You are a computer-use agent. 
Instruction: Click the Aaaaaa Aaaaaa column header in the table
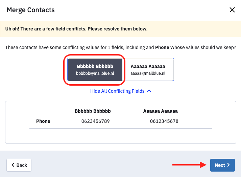click(x=161, y=111)
